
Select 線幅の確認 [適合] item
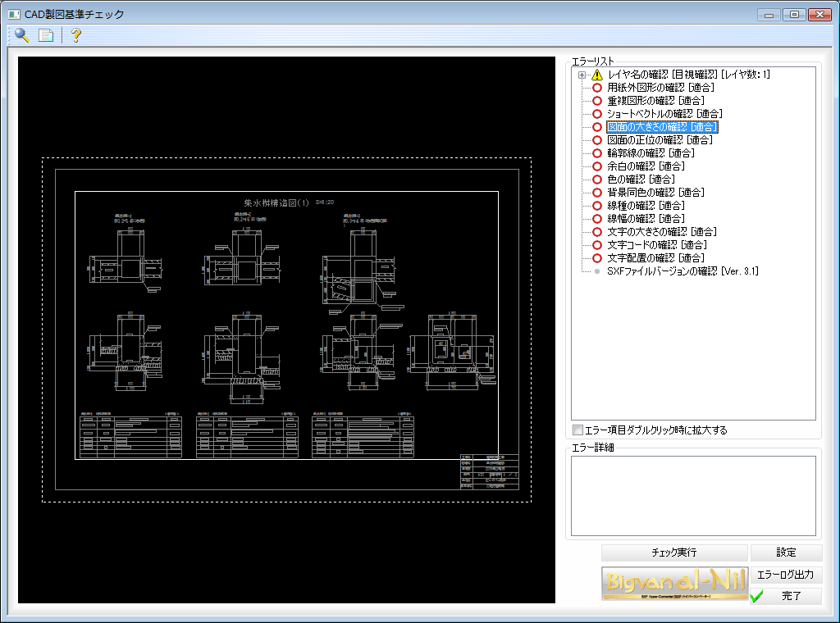click(646, 219)
